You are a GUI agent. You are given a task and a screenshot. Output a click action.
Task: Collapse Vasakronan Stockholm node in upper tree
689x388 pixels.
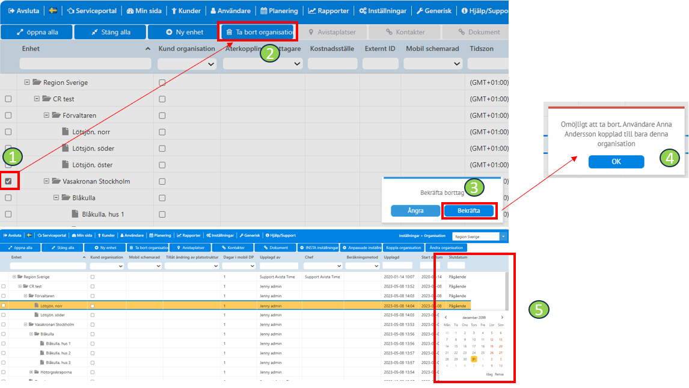(x=46, y=181)
